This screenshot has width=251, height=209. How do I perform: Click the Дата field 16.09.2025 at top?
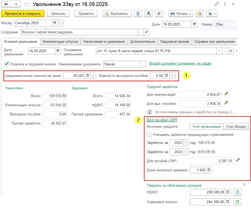coord(177,24)
